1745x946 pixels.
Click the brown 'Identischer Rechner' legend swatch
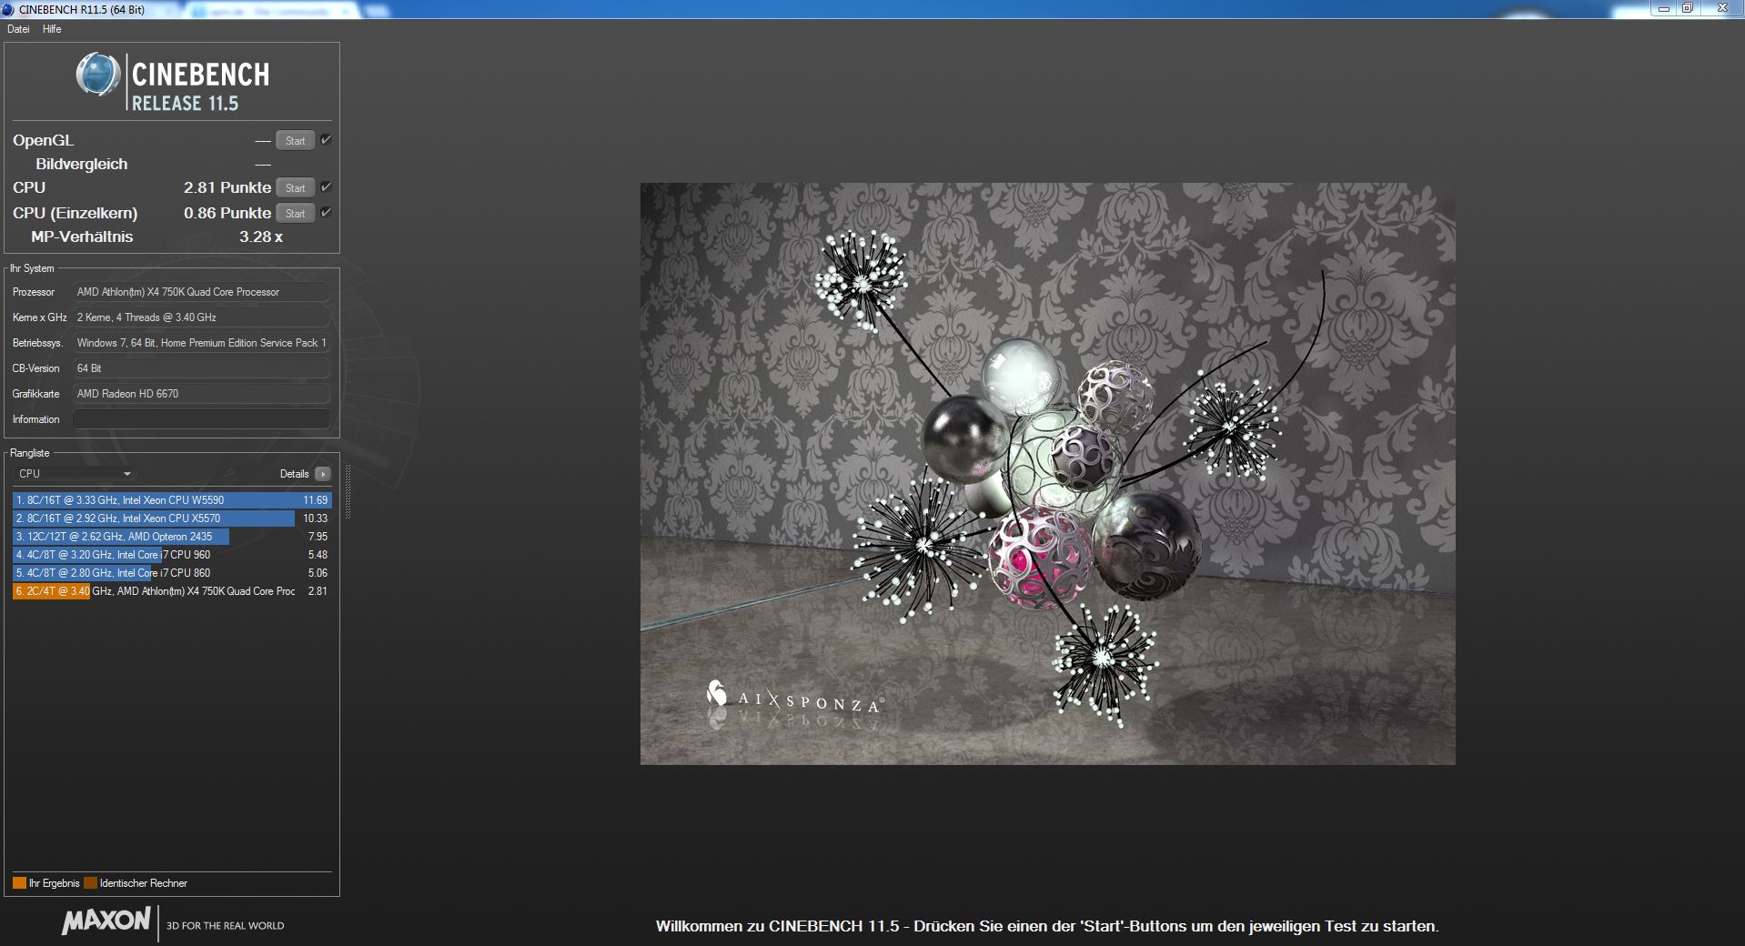click(90, 883)
